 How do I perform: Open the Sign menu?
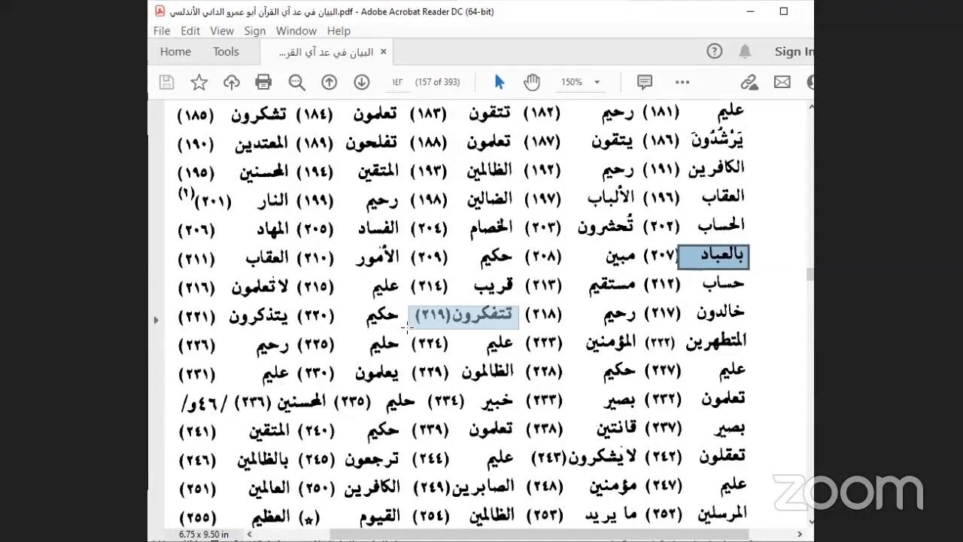point(255,31)
